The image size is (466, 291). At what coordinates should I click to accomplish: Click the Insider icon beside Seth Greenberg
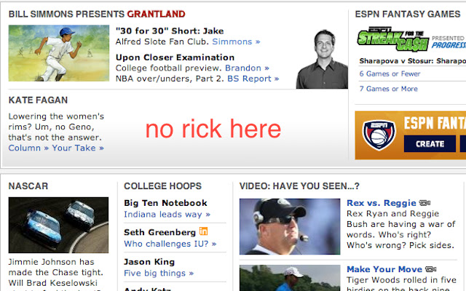[203, 231]
